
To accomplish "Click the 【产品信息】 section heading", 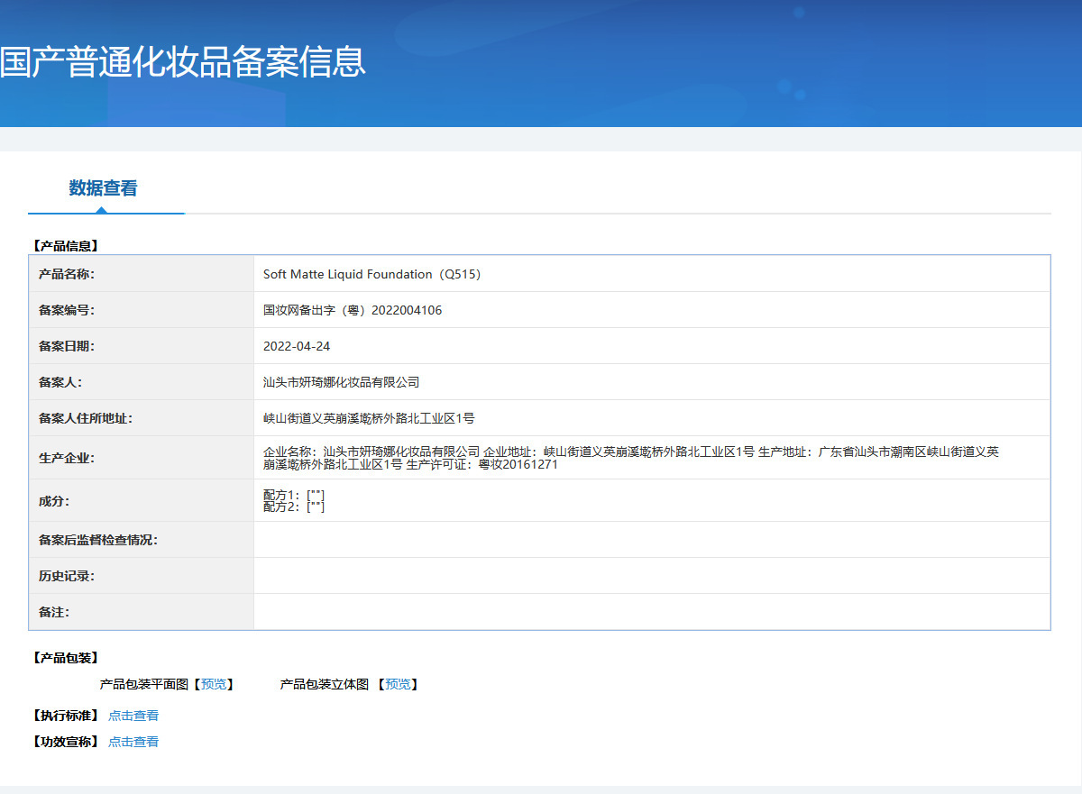I will pyautogui.click(x=64, y=245).
